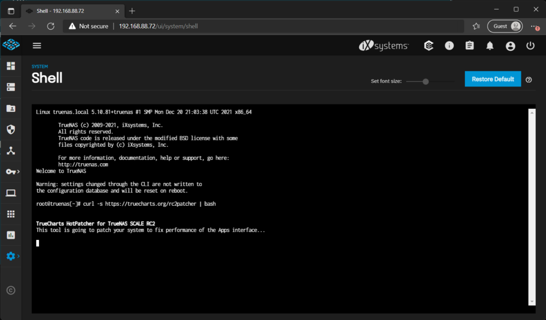Image resolution: width=546 pixels, height=320 pixels.
Task: Open the Network sidebar icon
Action: click(11, 150)
